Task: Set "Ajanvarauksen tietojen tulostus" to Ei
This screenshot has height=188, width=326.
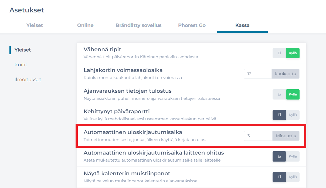Action: [279, 94]
